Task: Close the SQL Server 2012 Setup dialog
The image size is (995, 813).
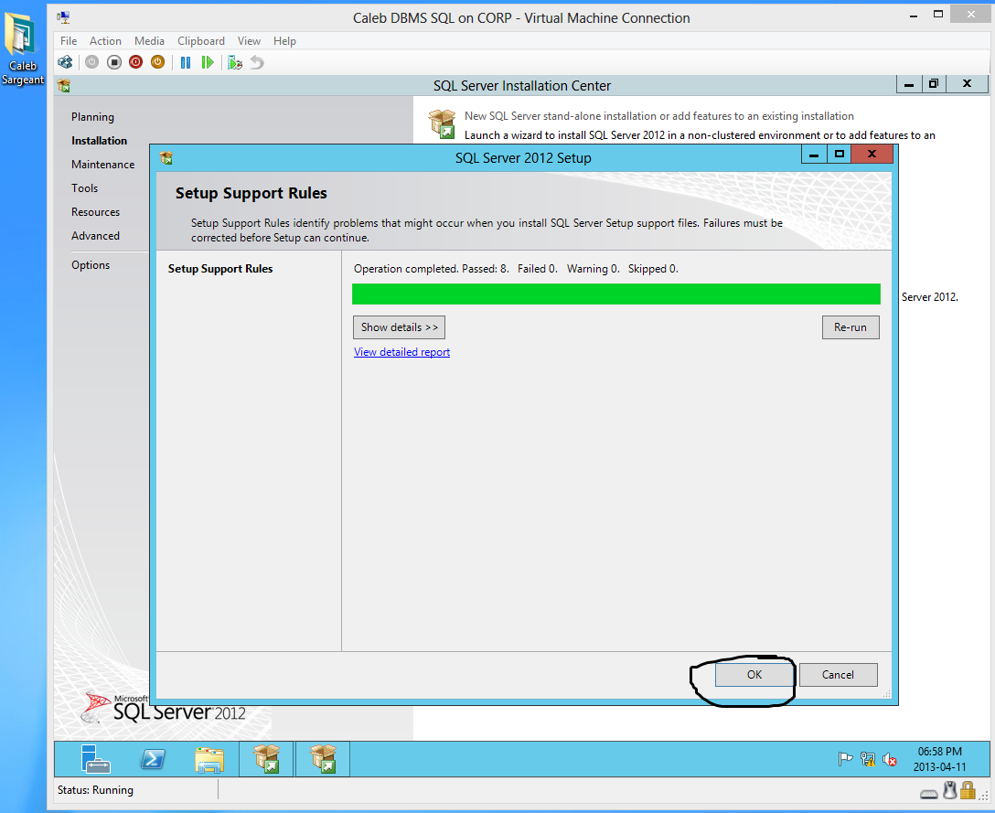Action: tap(872, 155)
